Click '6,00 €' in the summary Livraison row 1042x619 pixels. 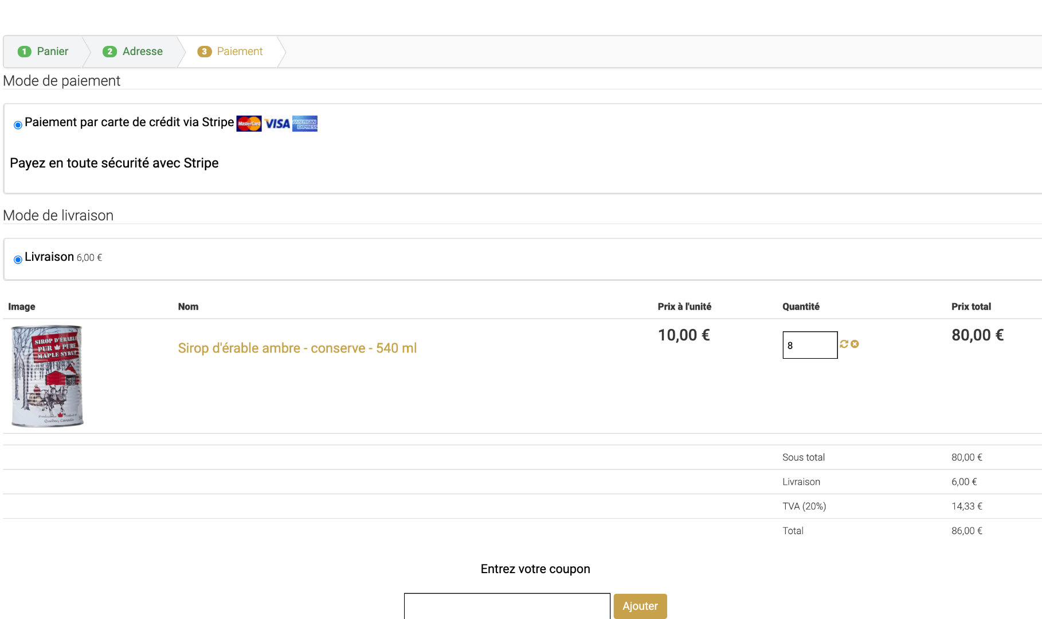[x=964, y=482]
